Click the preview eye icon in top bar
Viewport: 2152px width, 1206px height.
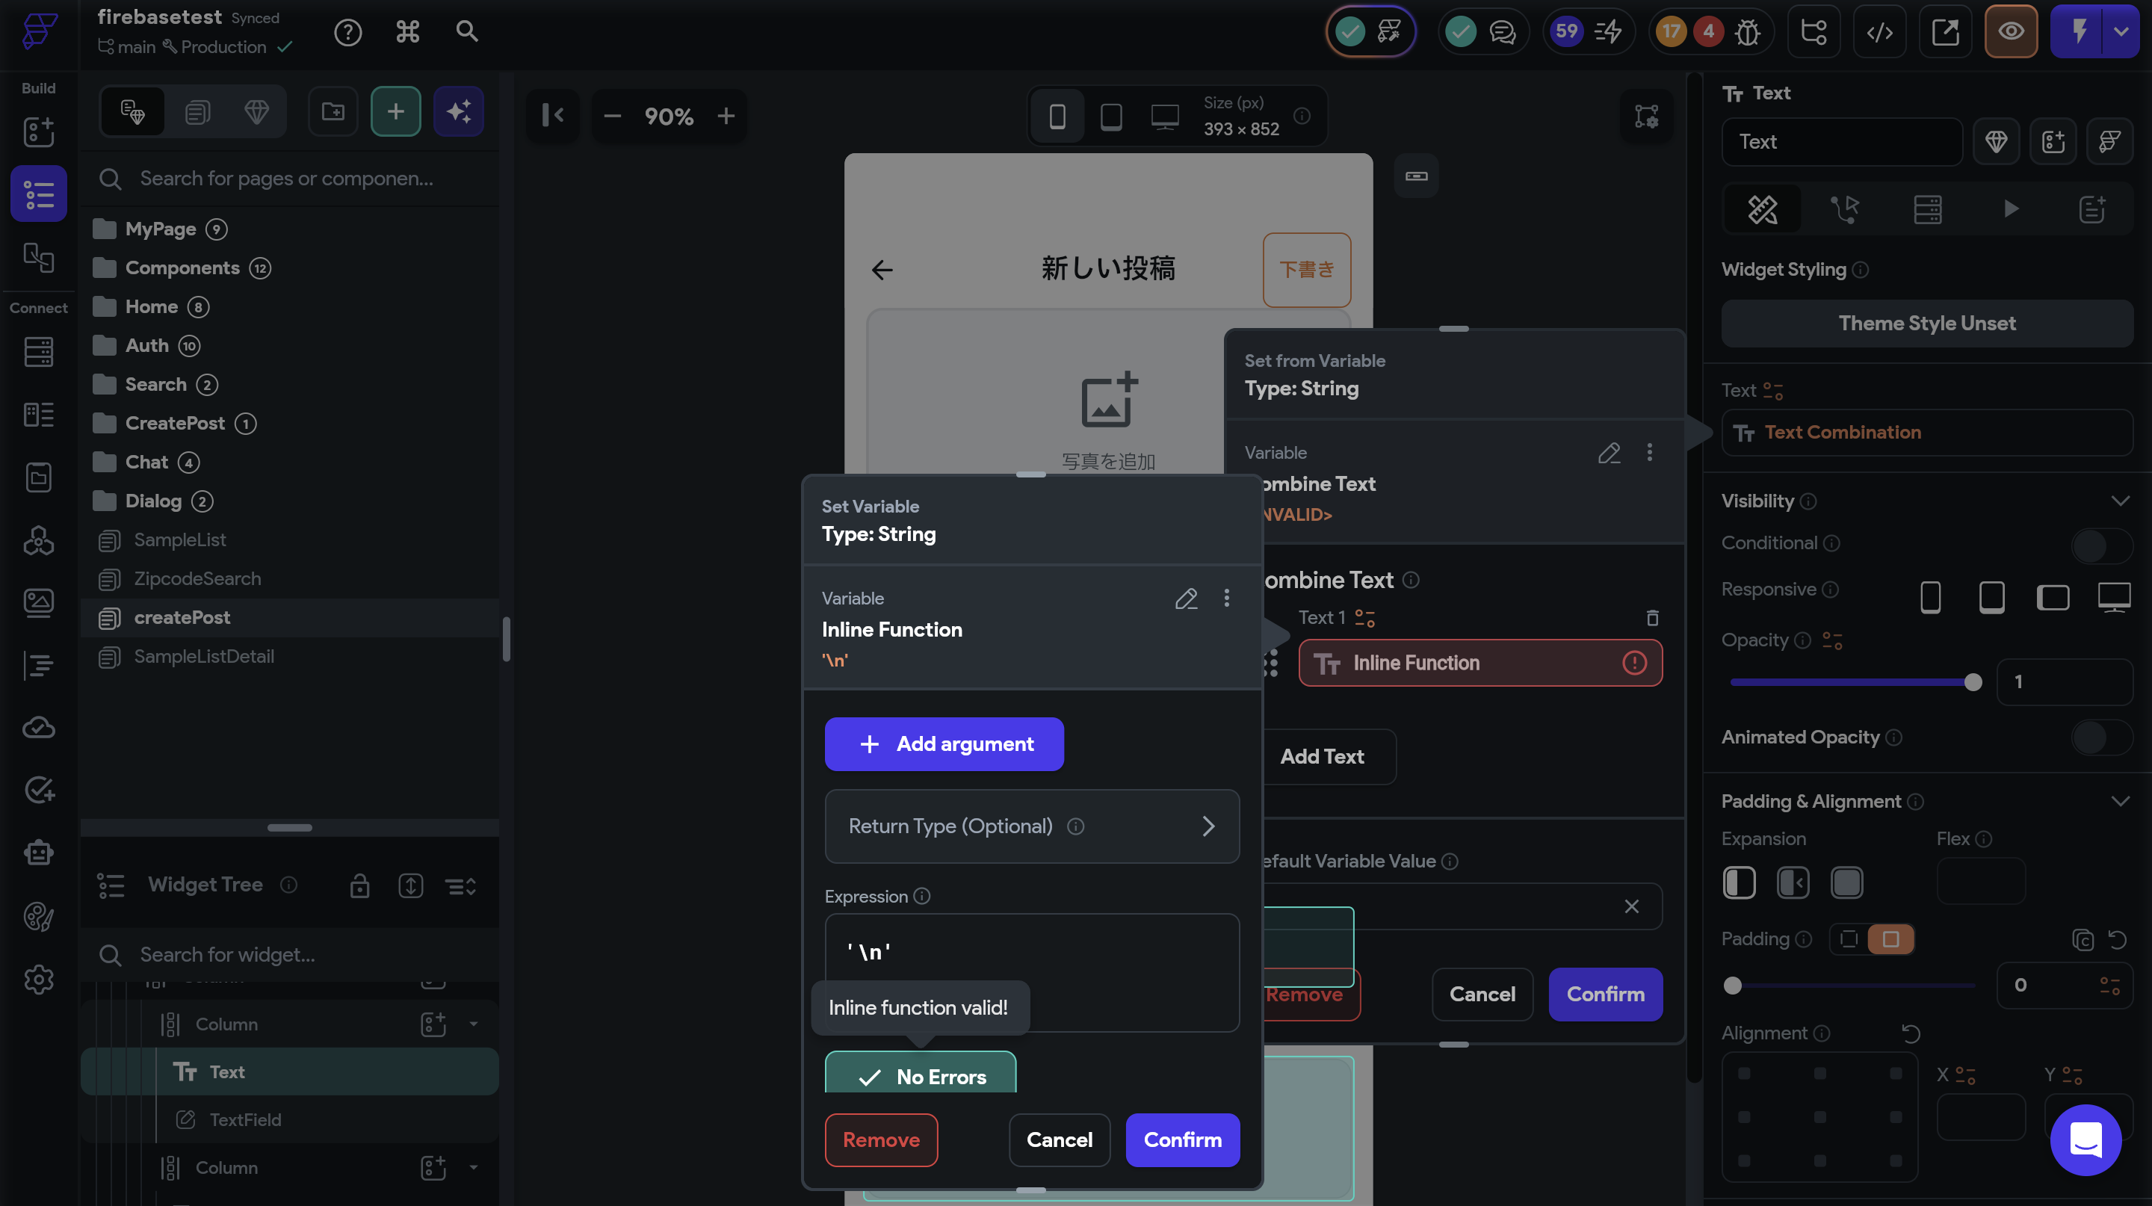click(2010, 31)
